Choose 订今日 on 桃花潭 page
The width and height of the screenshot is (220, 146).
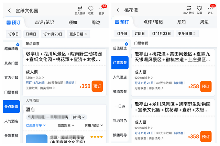[x=122, y=34]
